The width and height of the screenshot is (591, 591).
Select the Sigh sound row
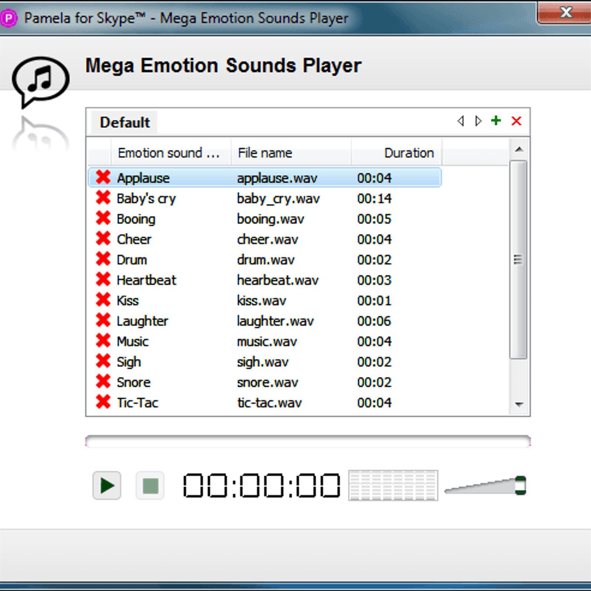tap(265, 361)
